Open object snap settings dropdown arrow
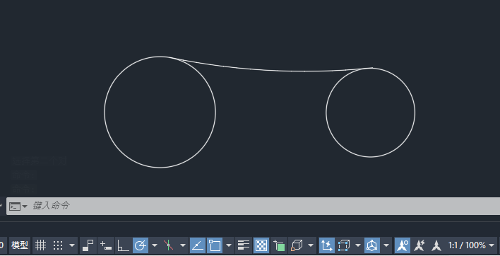The image size is (500, 256). pos(229,245)
